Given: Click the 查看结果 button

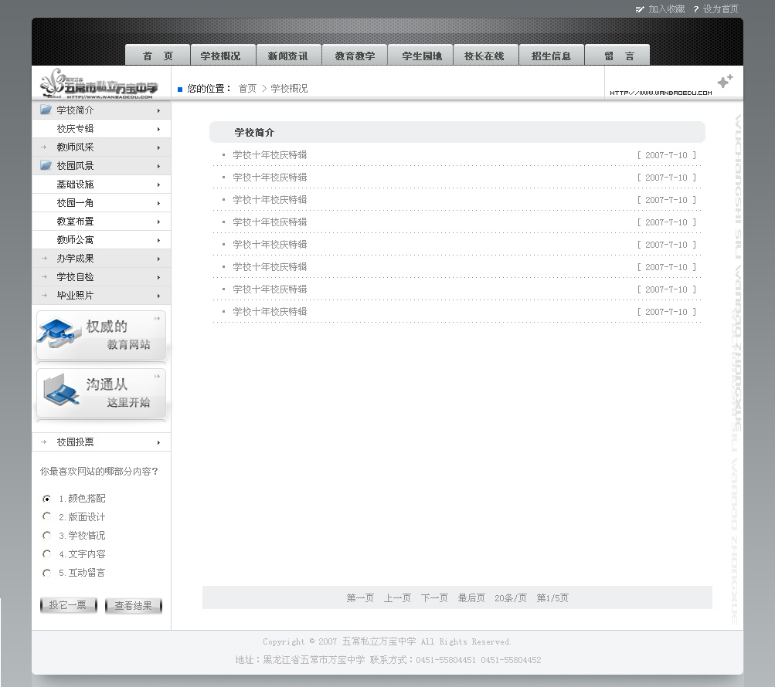Looking at the screenshot, I should click(x=134, y=606).
